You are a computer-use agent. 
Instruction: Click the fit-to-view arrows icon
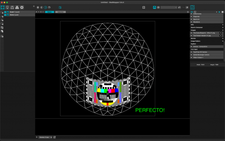(x=41, y=12)
